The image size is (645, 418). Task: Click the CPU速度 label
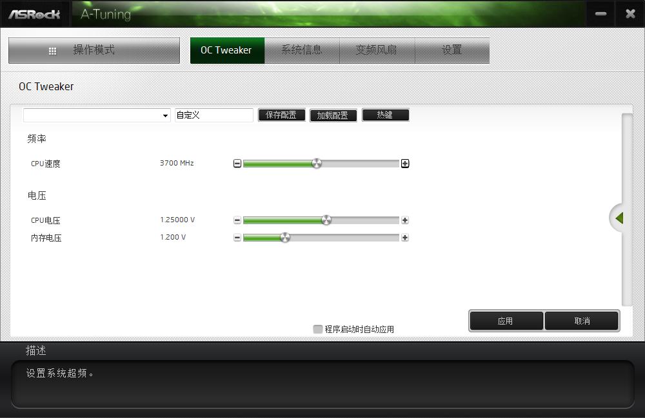[46, 164]
